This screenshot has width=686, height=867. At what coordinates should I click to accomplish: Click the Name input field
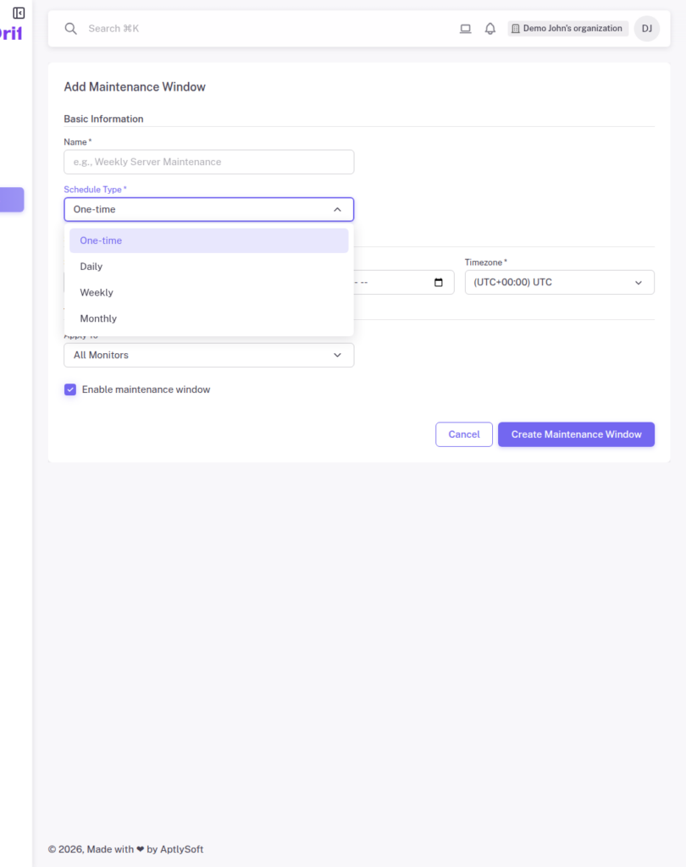(x=208, y=162)
